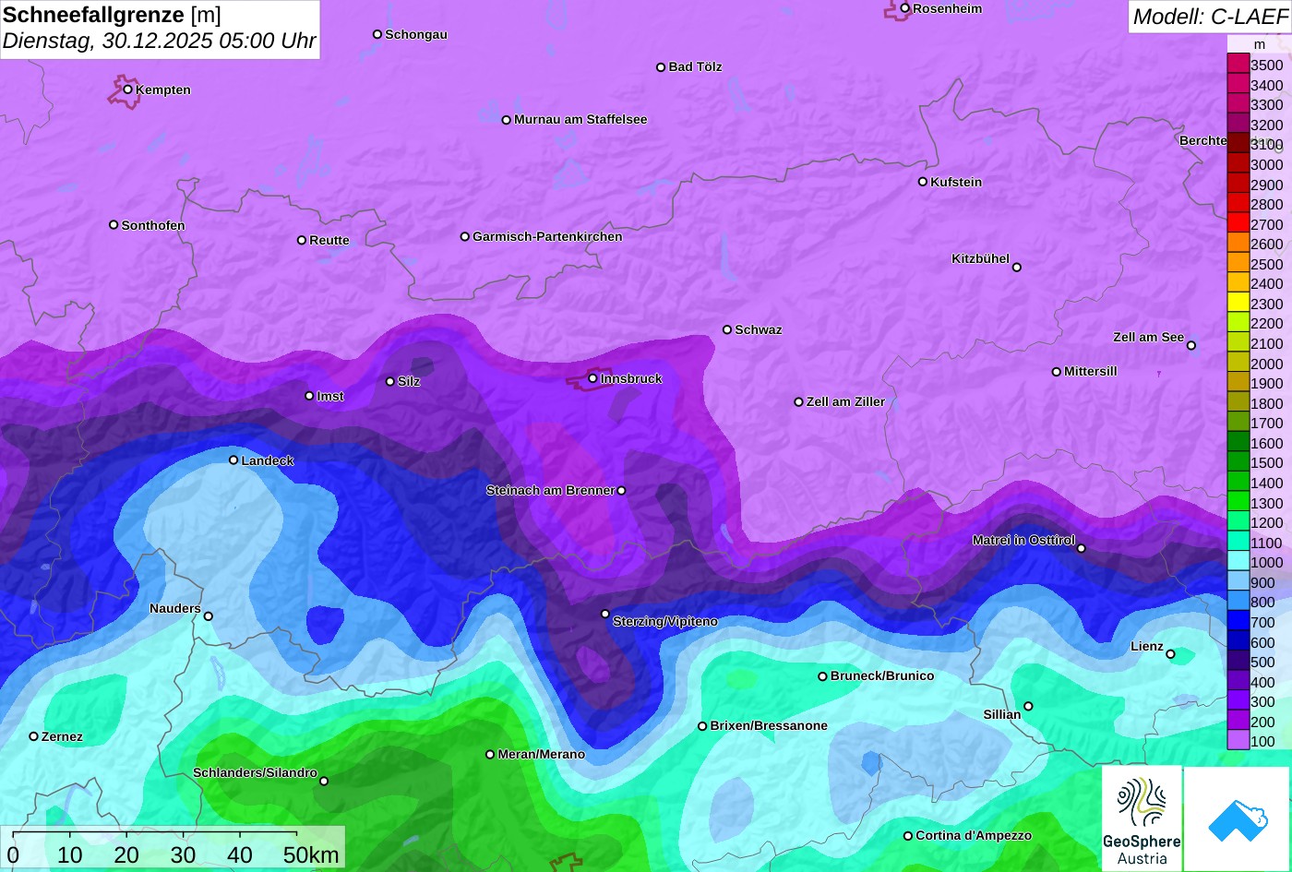Click the Bad Tölz location dot
Image resolution: width=1292 pixels, height=872 pixels.
point(661,67)
